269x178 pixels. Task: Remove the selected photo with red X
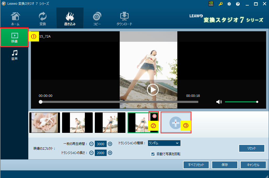(x=155, y=116)
